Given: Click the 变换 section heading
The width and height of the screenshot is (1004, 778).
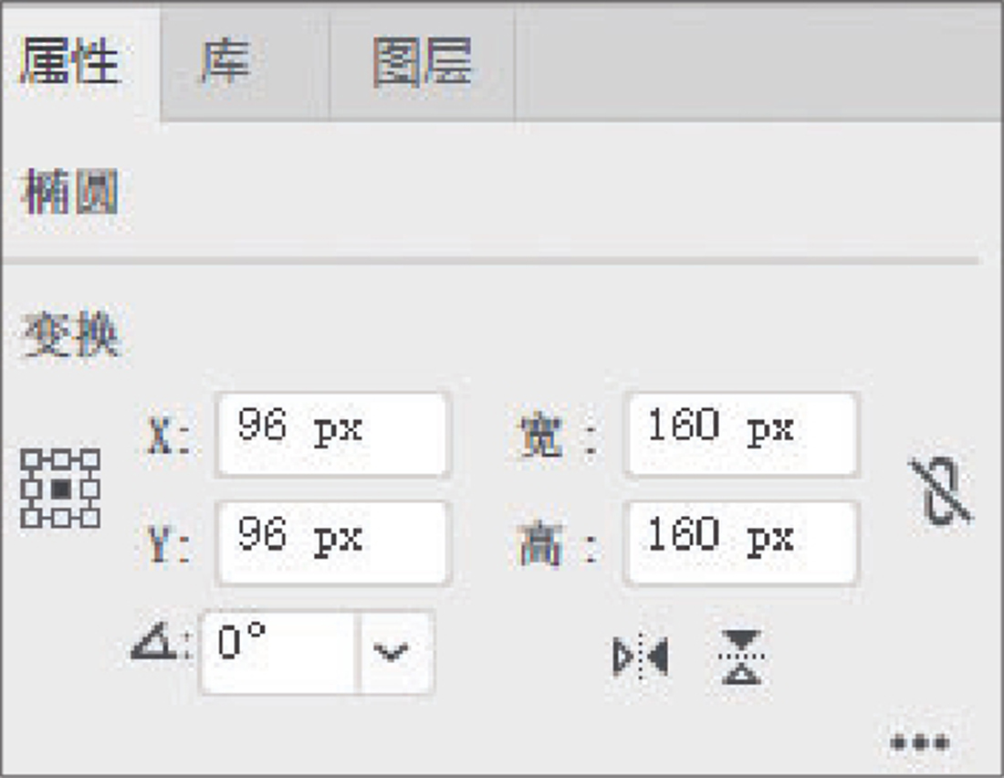Looking at the screenshot, I should tap(69, 336).
